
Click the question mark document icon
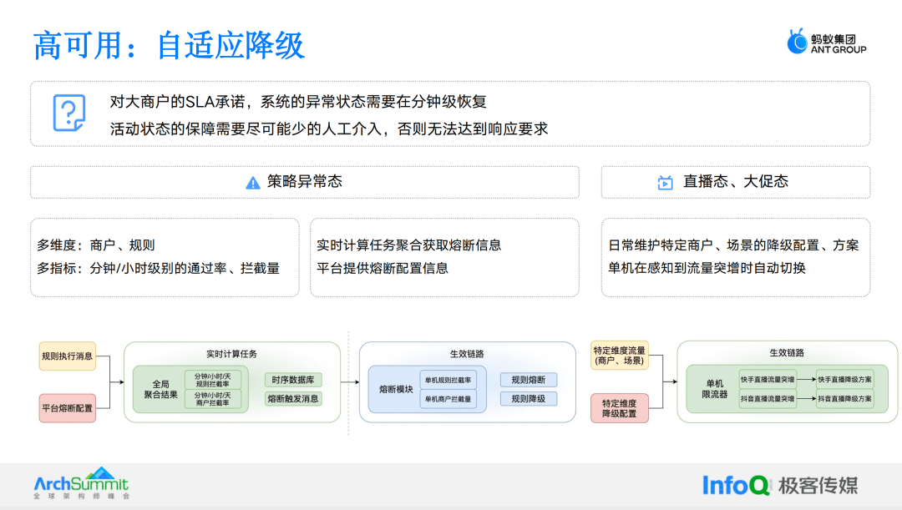tap(69, 113)
